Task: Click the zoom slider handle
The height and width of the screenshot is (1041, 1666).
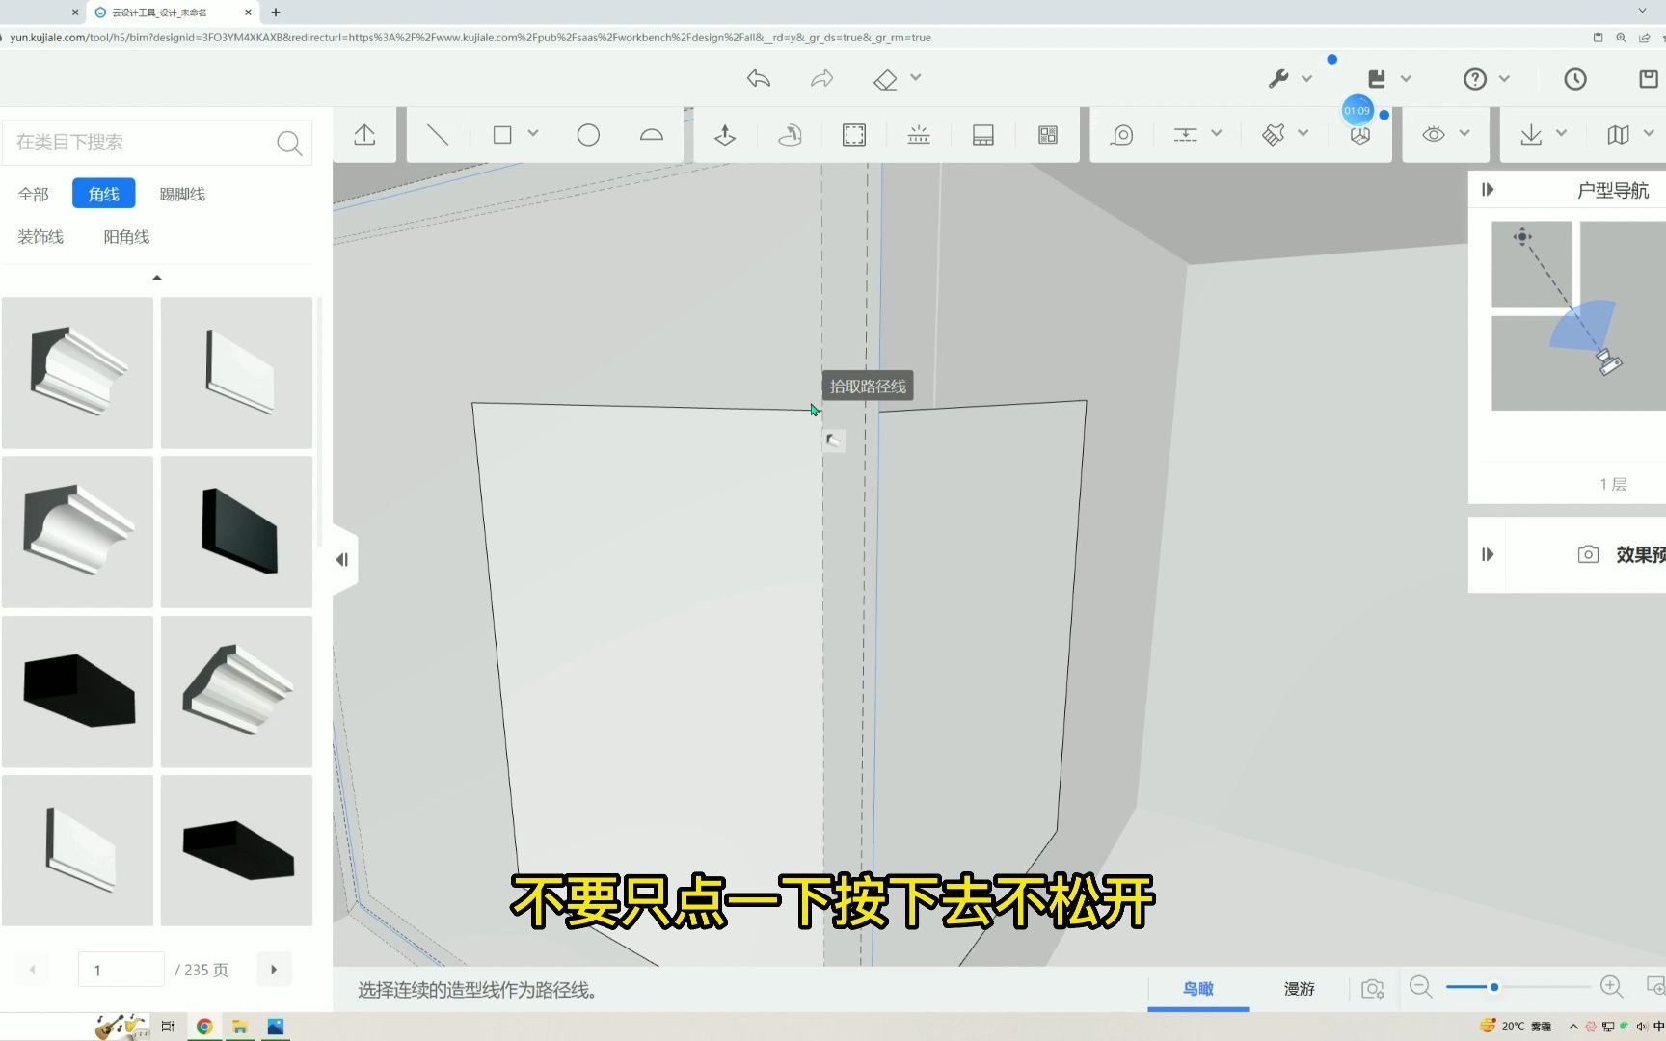Action: (x=1494, y=987)
